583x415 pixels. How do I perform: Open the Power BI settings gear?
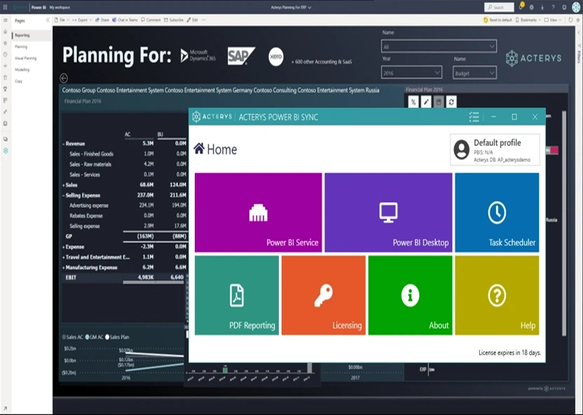tap(531, 7)
